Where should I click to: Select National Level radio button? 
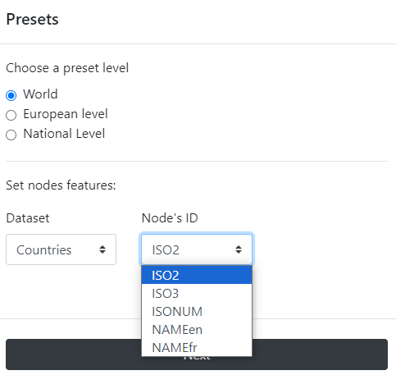(x=11, y=135)
